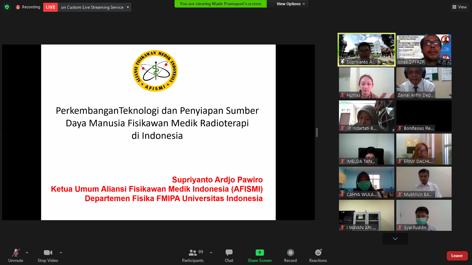472x265 pixels.
Task: Select the Humas participant video
Action: pos(367,83)
